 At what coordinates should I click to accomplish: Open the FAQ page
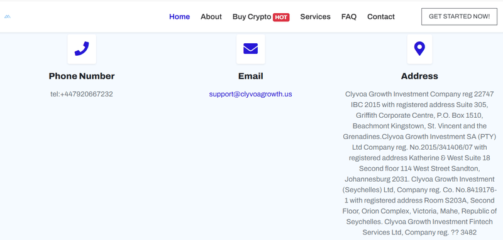[x=349, y=17]
